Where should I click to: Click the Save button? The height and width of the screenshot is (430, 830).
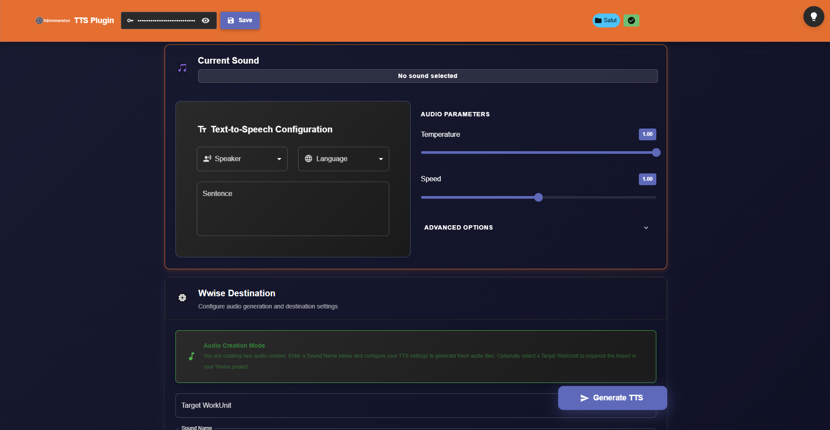click(x=240, y=20)
